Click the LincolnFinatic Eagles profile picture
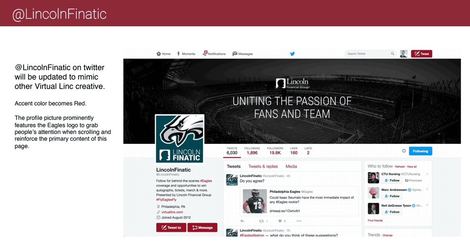Screen dimensions: 470x249 (180, 139)
